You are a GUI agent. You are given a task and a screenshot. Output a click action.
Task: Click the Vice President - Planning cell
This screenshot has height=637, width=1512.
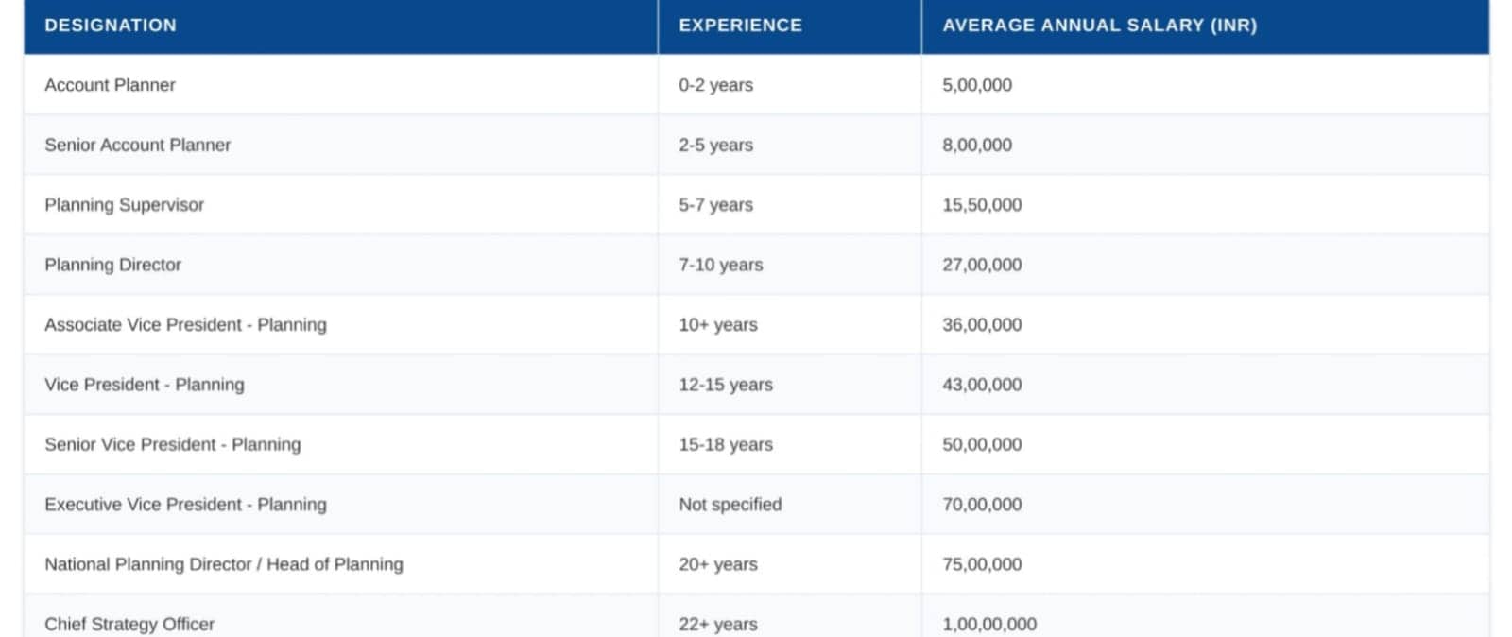point(144,385)
